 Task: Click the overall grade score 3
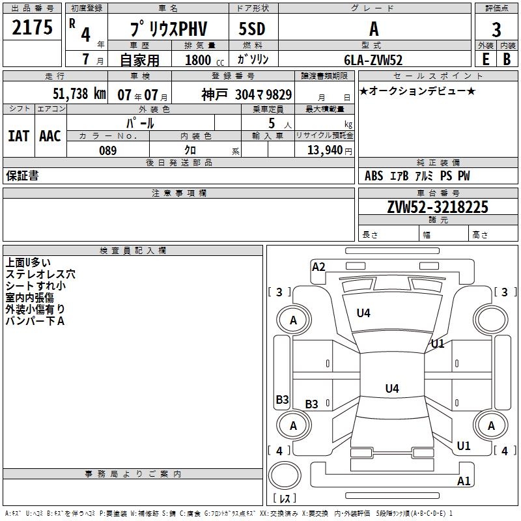click(x=496, y=29)
